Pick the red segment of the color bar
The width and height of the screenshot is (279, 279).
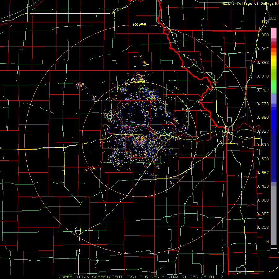[x=274, y=46]
